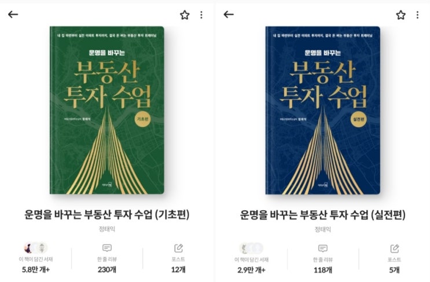View the 5개 posts for 실전편
Image resolution: width=430 pixels, height=282 pixels.
394,270
